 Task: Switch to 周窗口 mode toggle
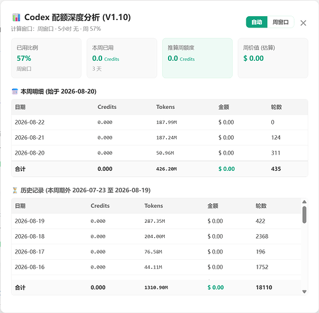[280, 22]
